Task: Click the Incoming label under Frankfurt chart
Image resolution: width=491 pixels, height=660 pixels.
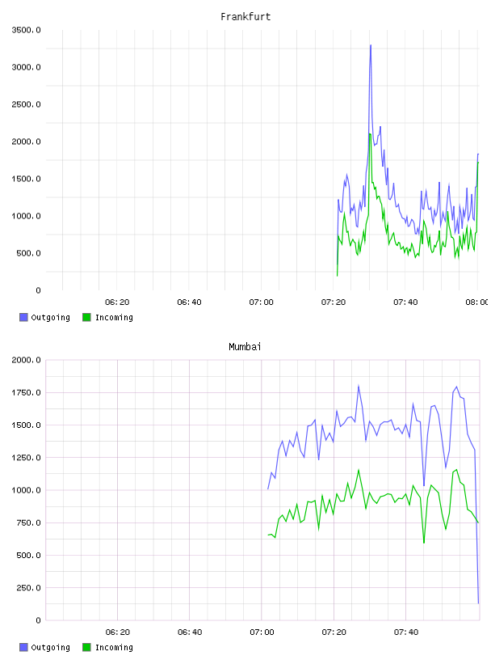Action: pos(114,317)
